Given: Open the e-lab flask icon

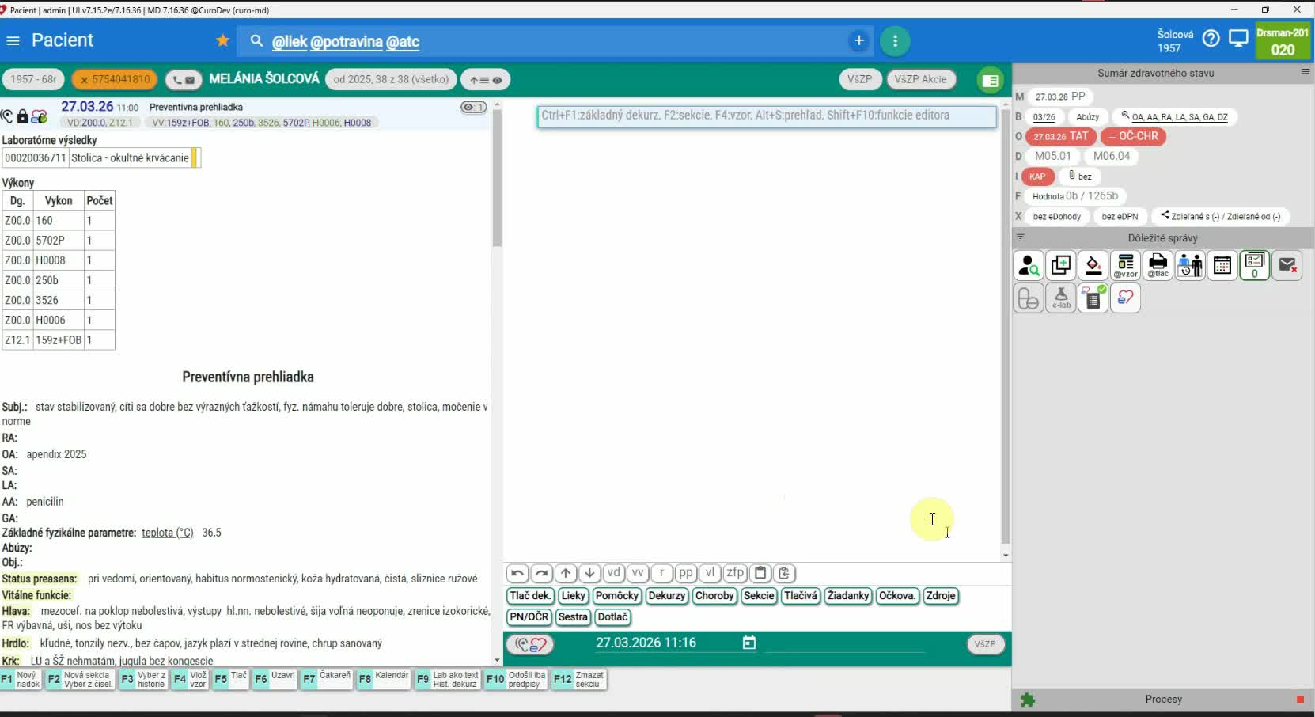Looking at the screenshot, I should [1061, 298].
